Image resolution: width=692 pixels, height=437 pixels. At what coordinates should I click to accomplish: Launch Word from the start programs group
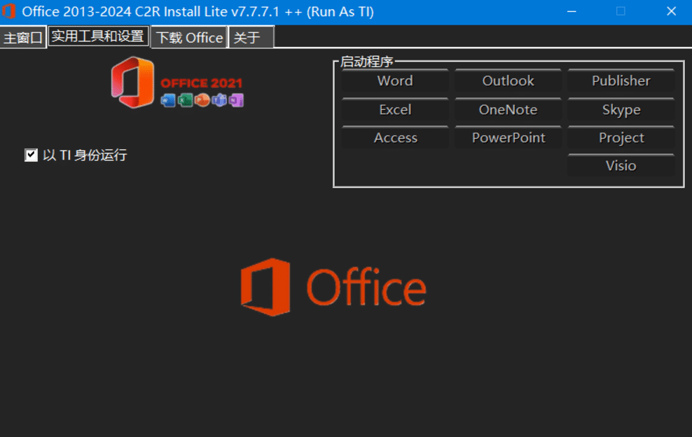(395, 81)
